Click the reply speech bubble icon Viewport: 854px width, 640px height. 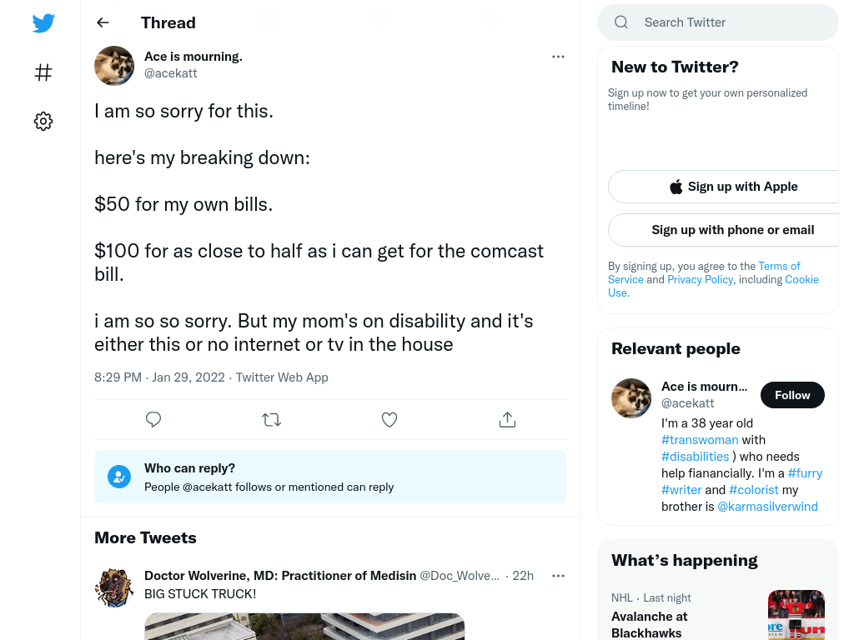[153, 420]
